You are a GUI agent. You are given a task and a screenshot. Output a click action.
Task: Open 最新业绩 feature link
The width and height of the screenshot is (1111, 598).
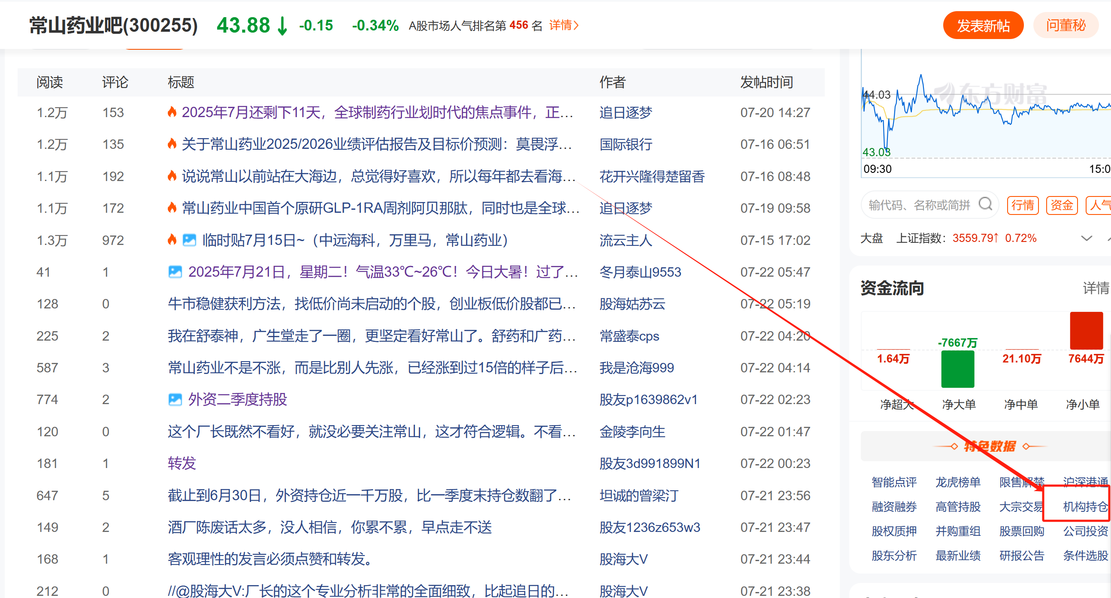coord(958,556)
